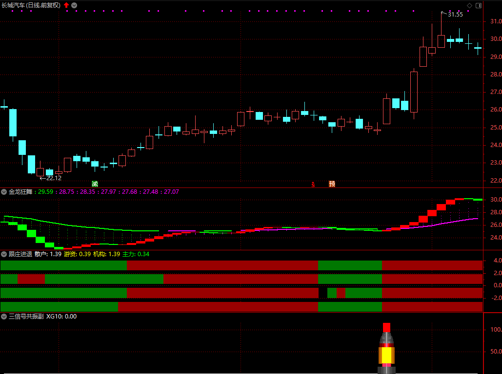
Task: Select the green 29.59 indicator value
Action: click(45, 192)
